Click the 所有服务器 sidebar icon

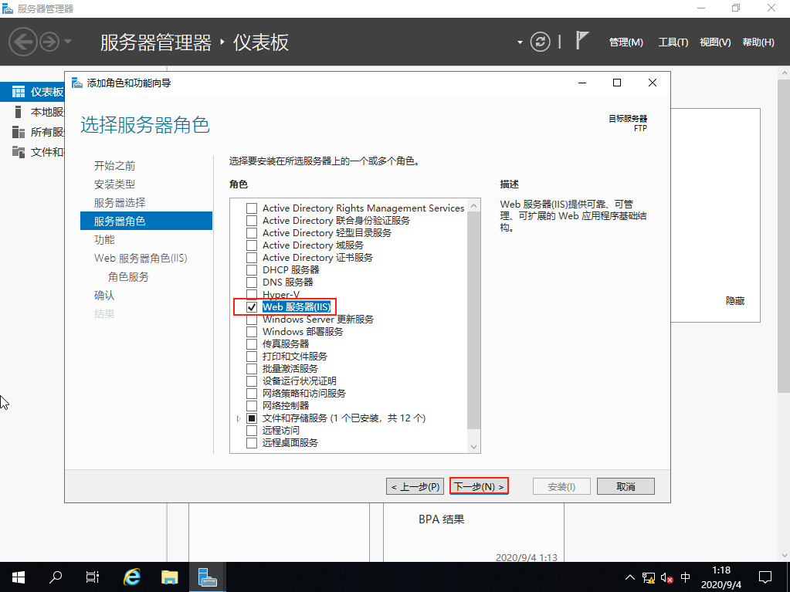coord(18,132)
